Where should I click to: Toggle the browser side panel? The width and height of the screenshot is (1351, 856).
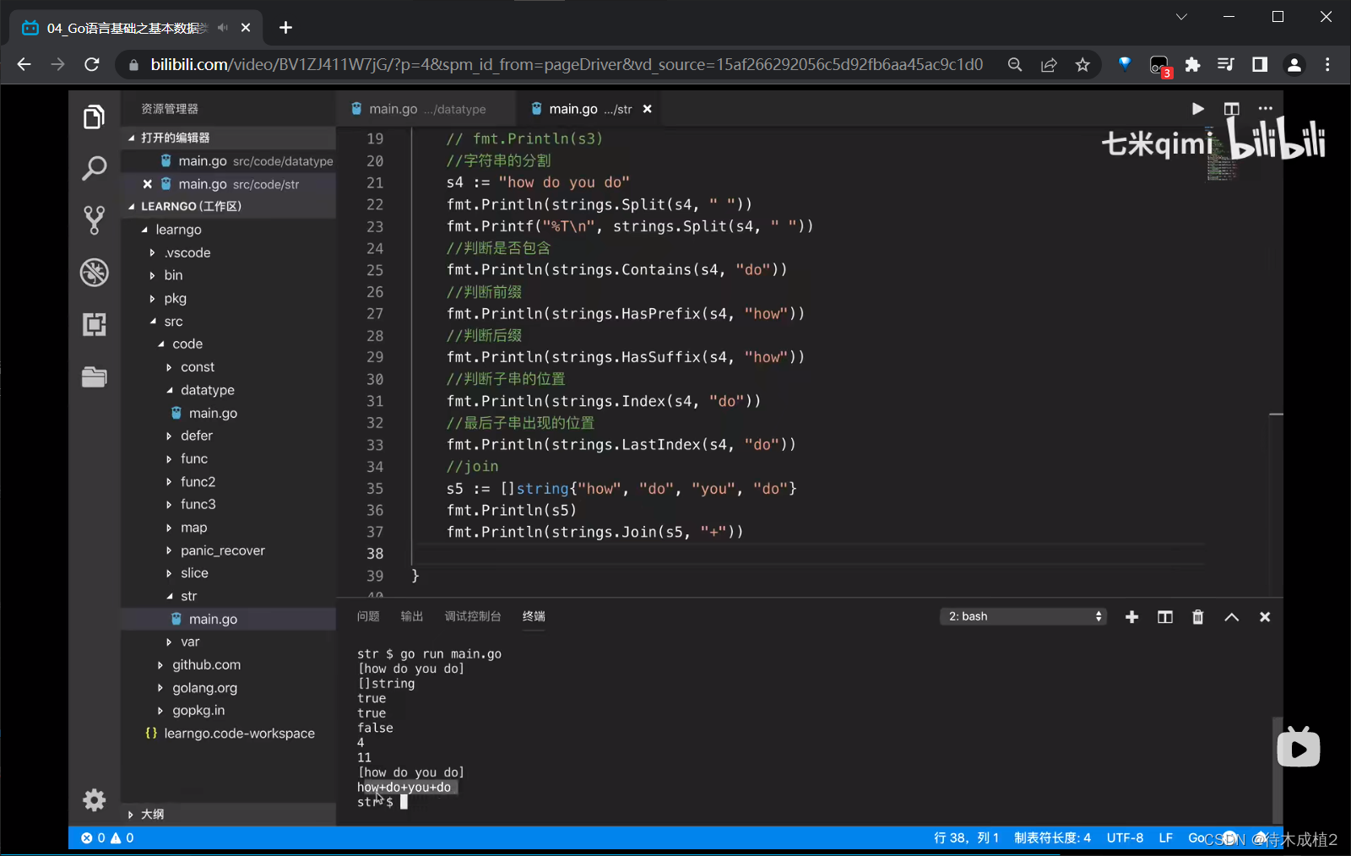1260,65
